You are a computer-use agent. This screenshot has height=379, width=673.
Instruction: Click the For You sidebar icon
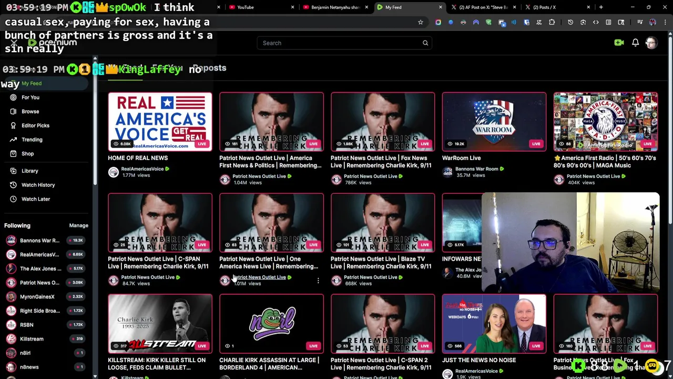13,97
